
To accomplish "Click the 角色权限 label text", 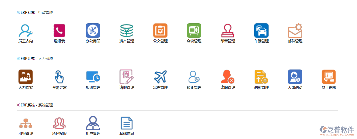I will coord(59,134).
